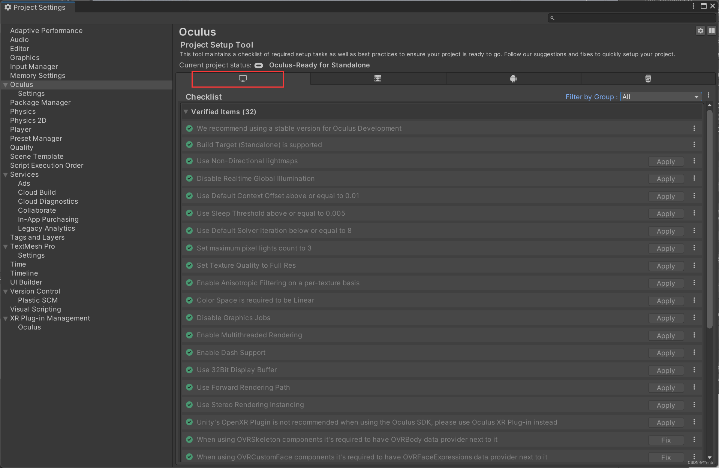This screenshot has height=468, width=719.
Task: Open more options for maximum pixel lights row
Action: 694,248
